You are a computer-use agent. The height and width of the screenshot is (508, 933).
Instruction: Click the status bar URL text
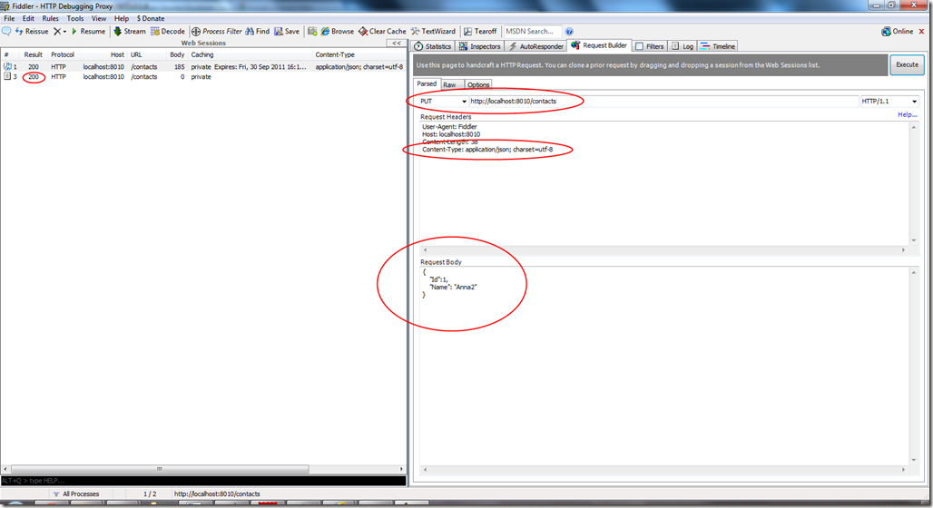point(217,493)
